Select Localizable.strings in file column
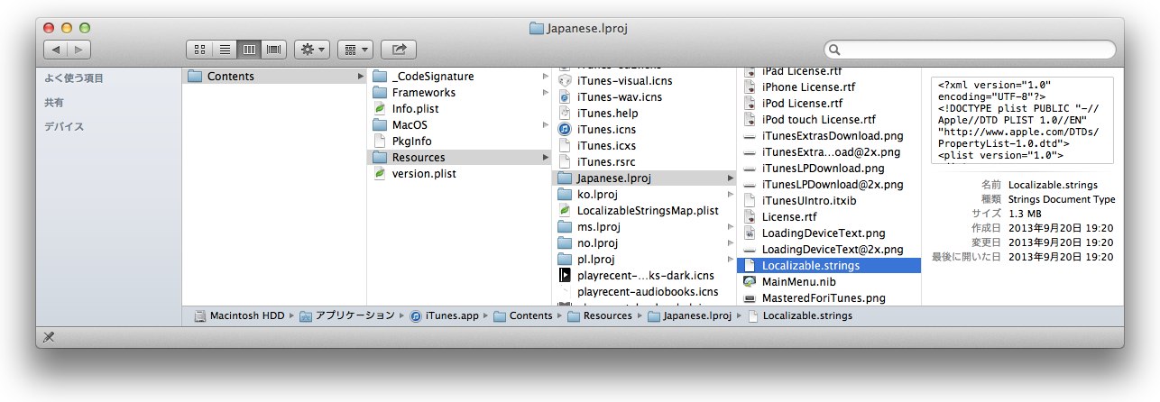This screenshot has width=1160, height=402. [829, 266]
